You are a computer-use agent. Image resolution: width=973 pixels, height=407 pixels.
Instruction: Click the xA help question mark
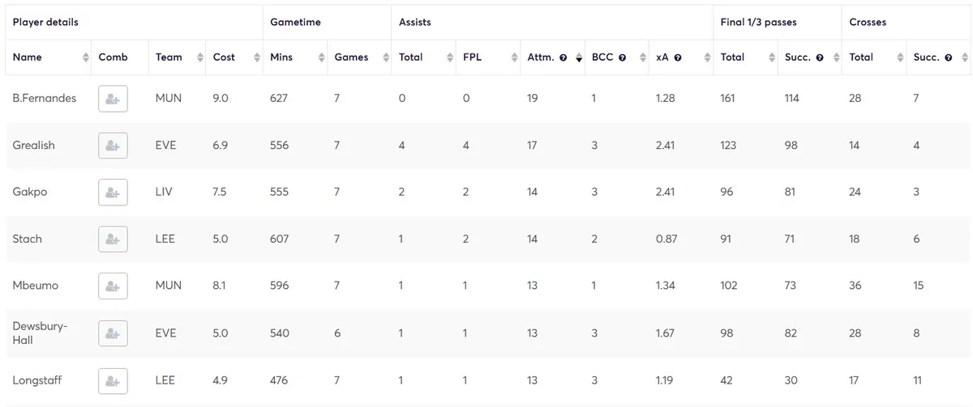[x=677, y=58]
